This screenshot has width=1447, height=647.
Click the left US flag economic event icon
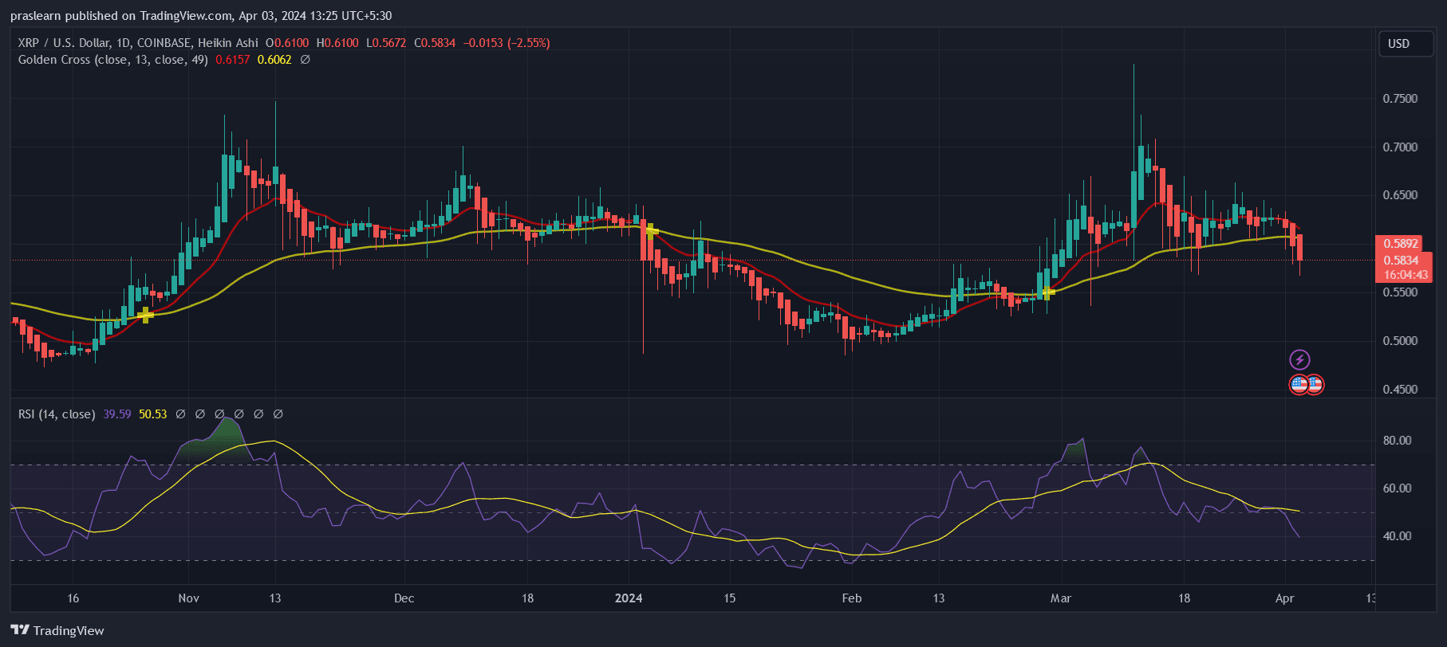(1299, 385)
